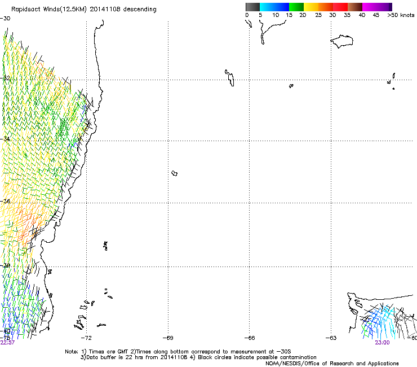This screenshot has width=417, height=367.
Task: Select the yellow 20-25 knots color band
Action: (311, 7)
